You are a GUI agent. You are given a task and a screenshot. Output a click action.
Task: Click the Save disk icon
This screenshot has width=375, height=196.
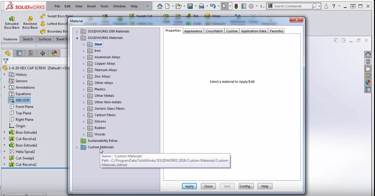click(190, 6)
